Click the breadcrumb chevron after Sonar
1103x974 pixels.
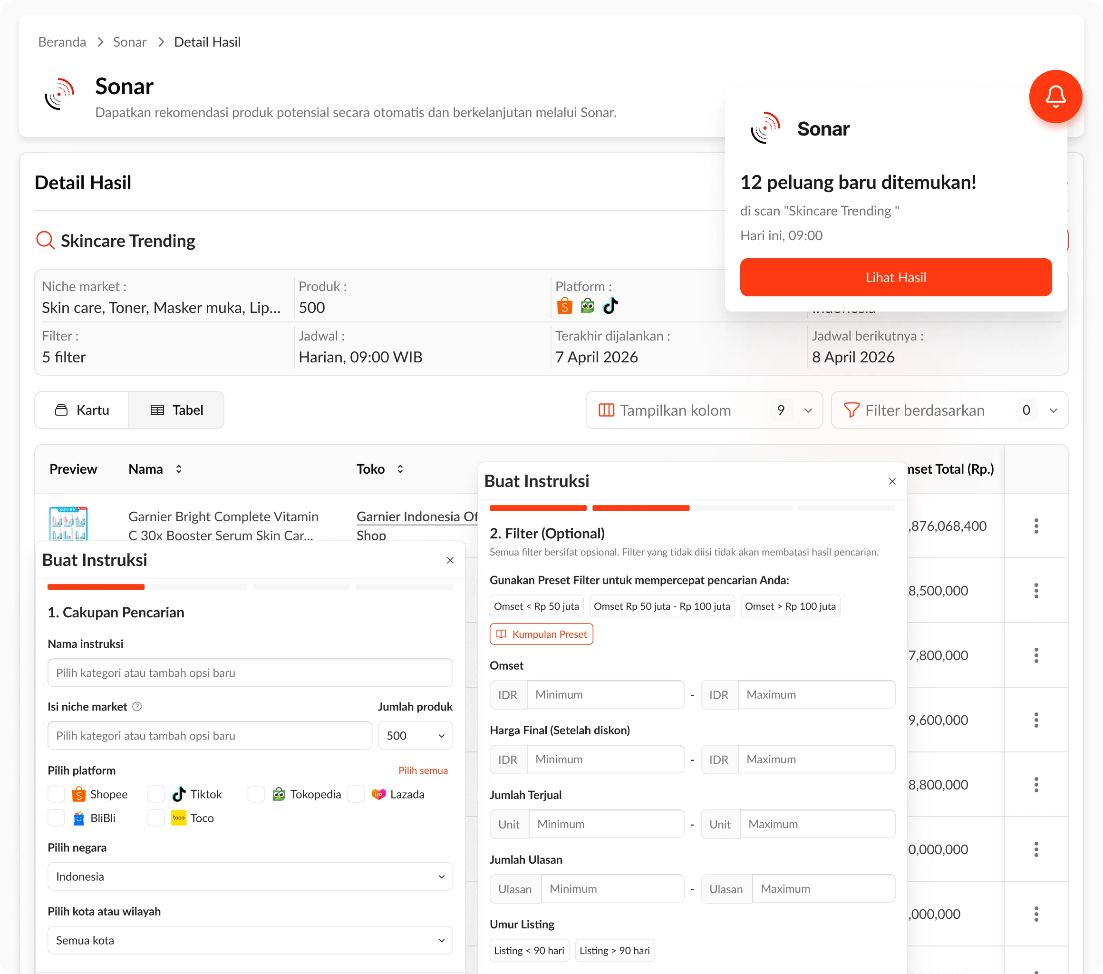161,42
